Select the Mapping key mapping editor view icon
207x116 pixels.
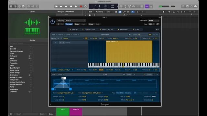tap(150, 34)
